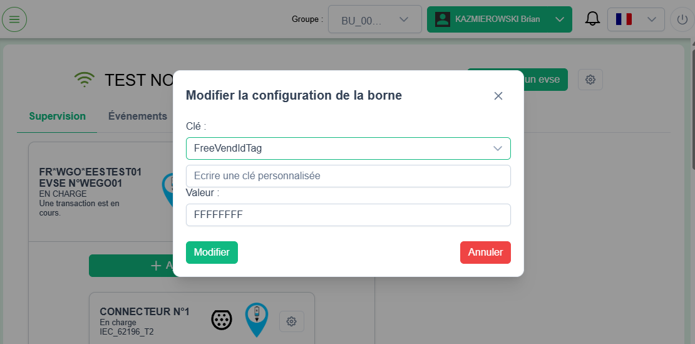
Task: Expand the Groupe BU dropdown
Action: [374, 19]
